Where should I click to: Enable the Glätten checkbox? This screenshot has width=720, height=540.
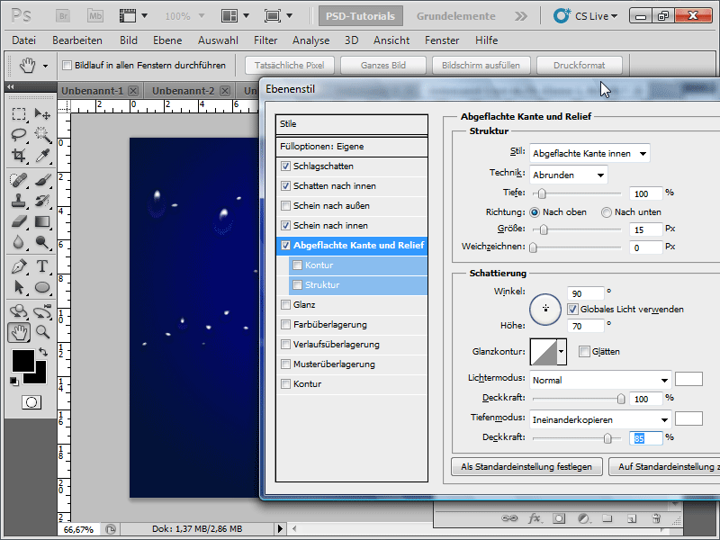click(584, 351)
